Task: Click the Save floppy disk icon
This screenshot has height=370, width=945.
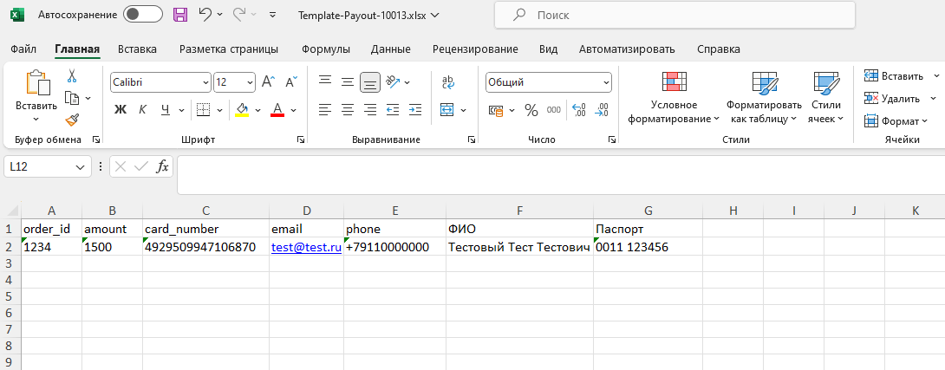Action: click(x=180, y=15)
